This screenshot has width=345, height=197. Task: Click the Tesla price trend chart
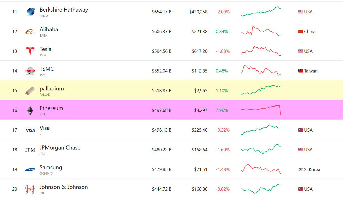(x=261, y=51)
